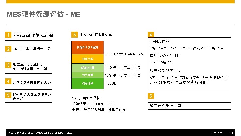Select text '根据Sizing building blocks对增量进性推算'
Image resolution: width=241 pixels, height=136 pixels.
pos(30,66)
